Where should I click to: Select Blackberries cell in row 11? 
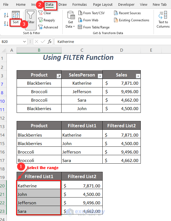pyautogui.click(x=39, y=108)
